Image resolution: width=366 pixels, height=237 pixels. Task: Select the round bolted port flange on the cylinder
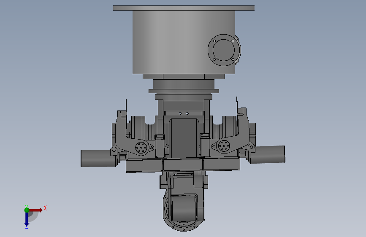(x=224, y=50)
